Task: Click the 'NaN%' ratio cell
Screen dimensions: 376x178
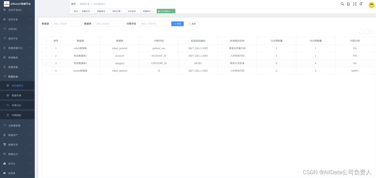Action: pyautogui.click(x=355, y=71)
